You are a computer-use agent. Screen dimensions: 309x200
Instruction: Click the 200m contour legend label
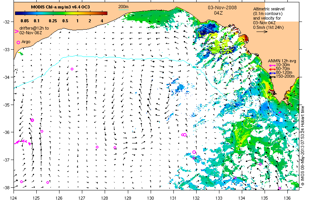pos(123,7)
